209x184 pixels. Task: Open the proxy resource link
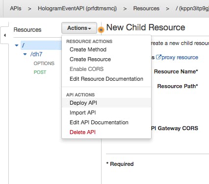coord(180,57)
